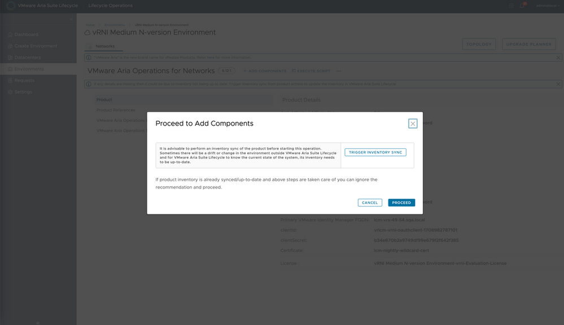This screenshot has height=325, width=564.
Task: Click the Dashboard home icon in sidebar
Action: tap(10, 34)
